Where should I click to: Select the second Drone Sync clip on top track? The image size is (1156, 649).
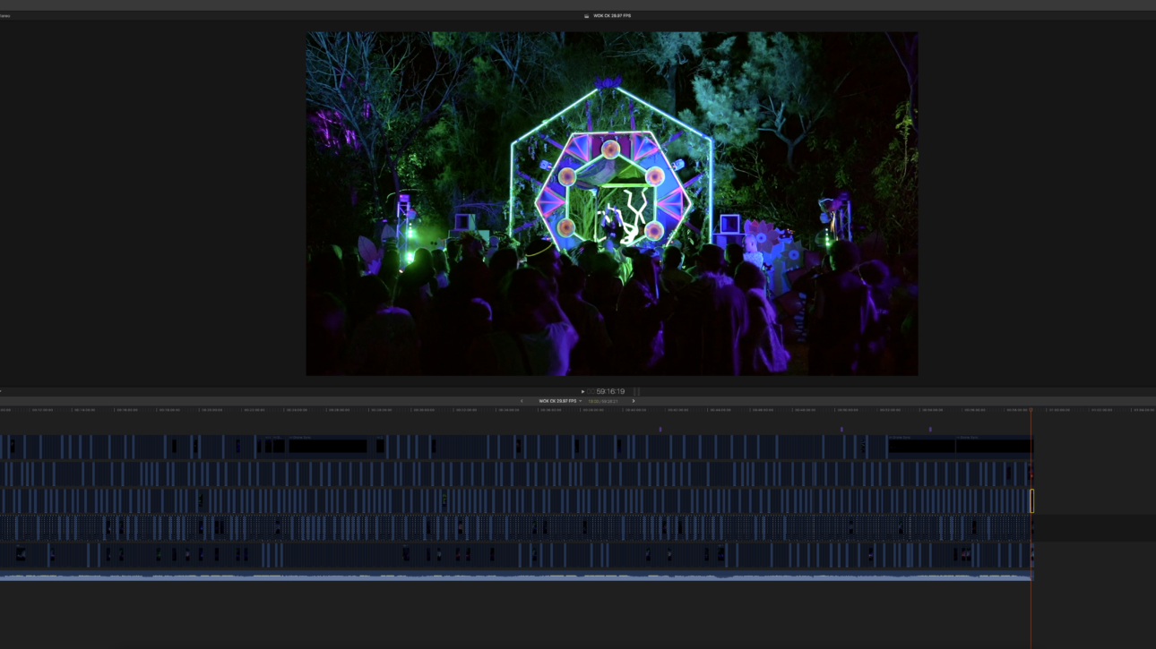point(993,446)
